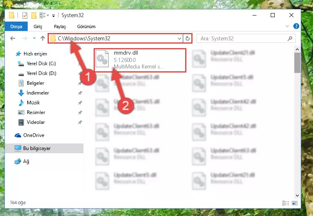Go up one folder level arrow
This screenshot has width=313, height=216.
click(x=42, y=38)
